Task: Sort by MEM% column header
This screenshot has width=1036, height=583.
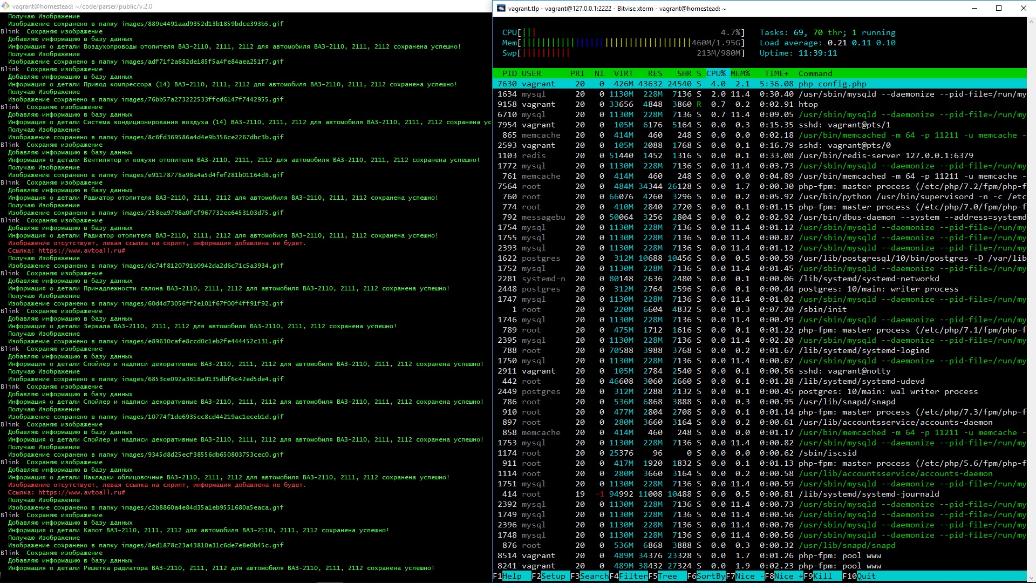Action: [740, 73]
